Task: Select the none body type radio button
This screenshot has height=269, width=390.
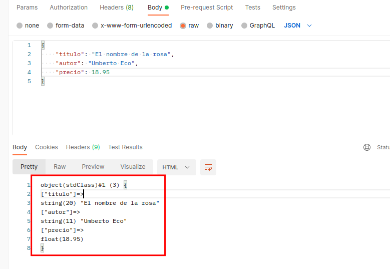Action: (20, 26)
